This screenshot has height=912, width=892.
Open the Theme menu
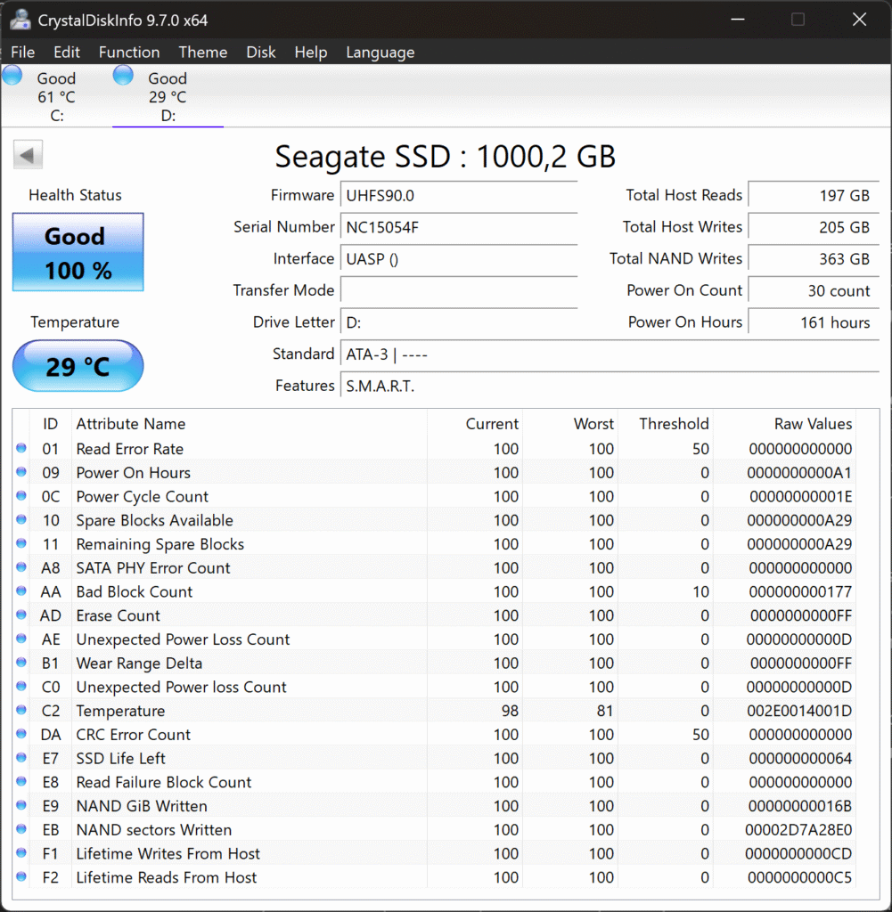pos(202,53)
